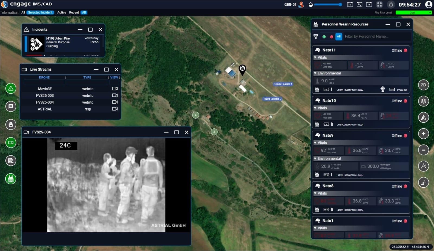Open the chat messages sidebar icon

(11, 106)
